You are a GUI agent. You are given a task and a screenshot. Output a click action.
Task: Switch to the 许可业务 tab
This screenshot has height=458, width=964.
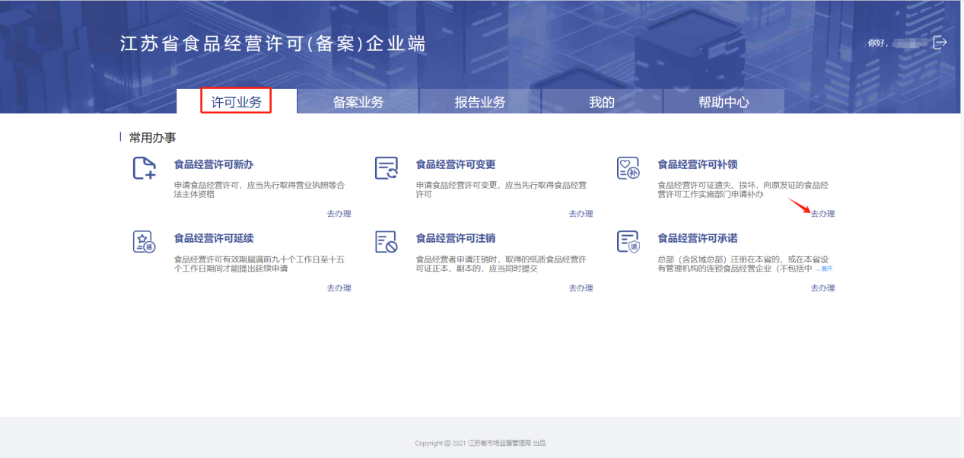pos(236,102)
